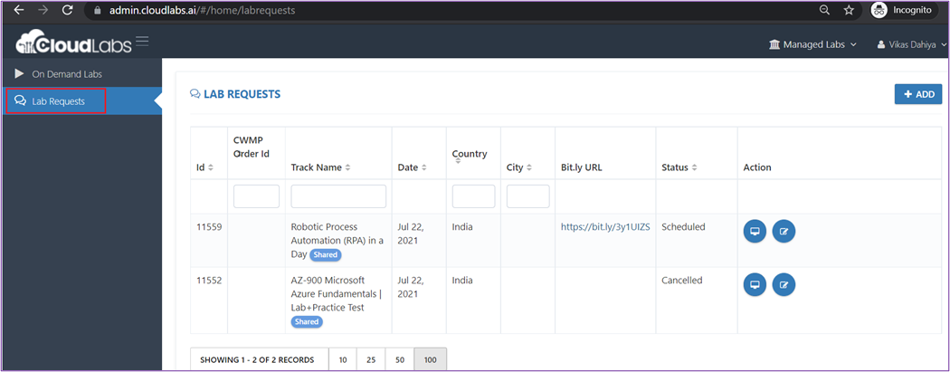Reload the page with the refresh icon
The height and width of the screenshot is (372, 950).
pos(68,10)
